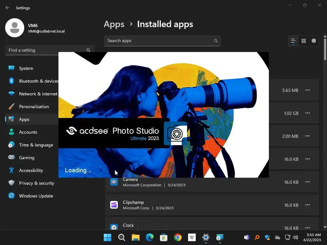Viewport: 327px width, 245px height.
Task: Click the Clock app name text
Action: [x=128, y=225]
